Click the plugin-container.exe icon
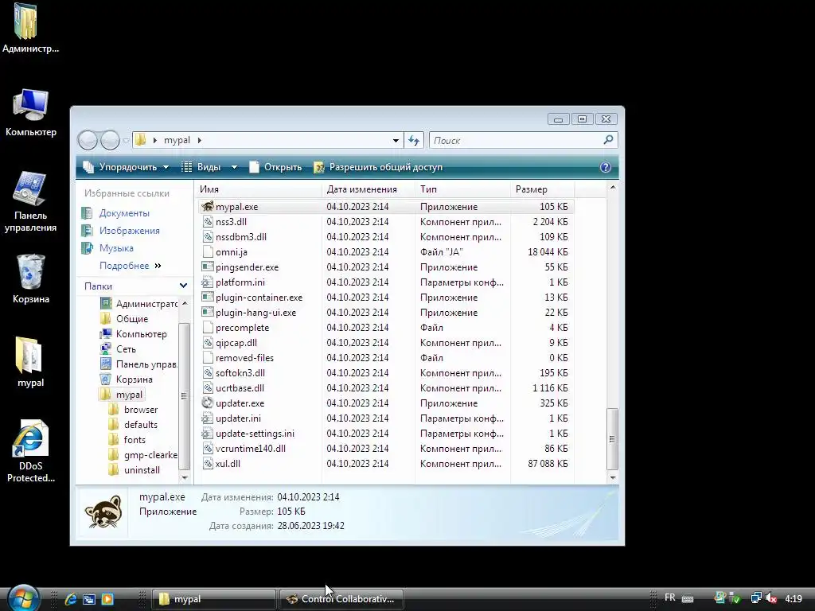This screenshot has width=815, height=611. [208, 298]
